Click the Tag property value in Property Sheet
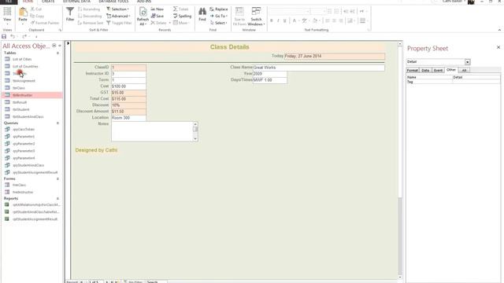The image size is (504, 283). [x=476, y=82]
